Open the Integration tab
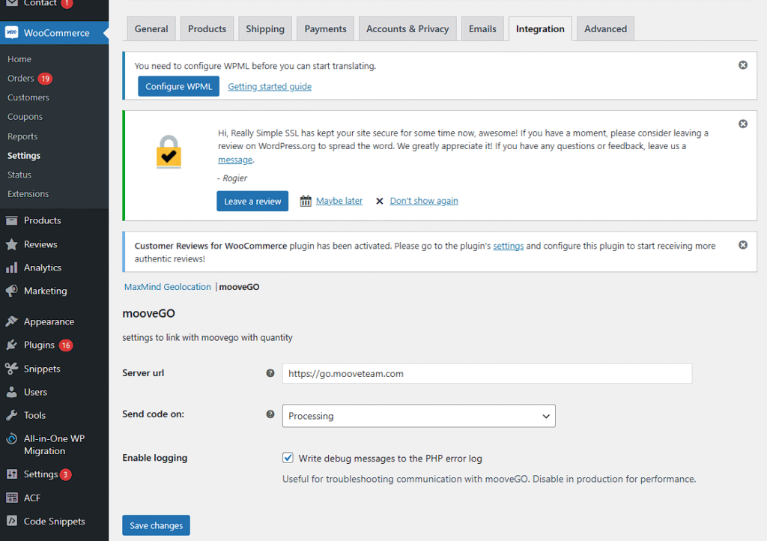 point(540,29)
